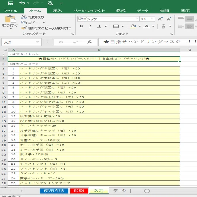Open the Customize Quick Access Toolbar dropdown
The image size is (197, 197).
[x=61, y=4]
